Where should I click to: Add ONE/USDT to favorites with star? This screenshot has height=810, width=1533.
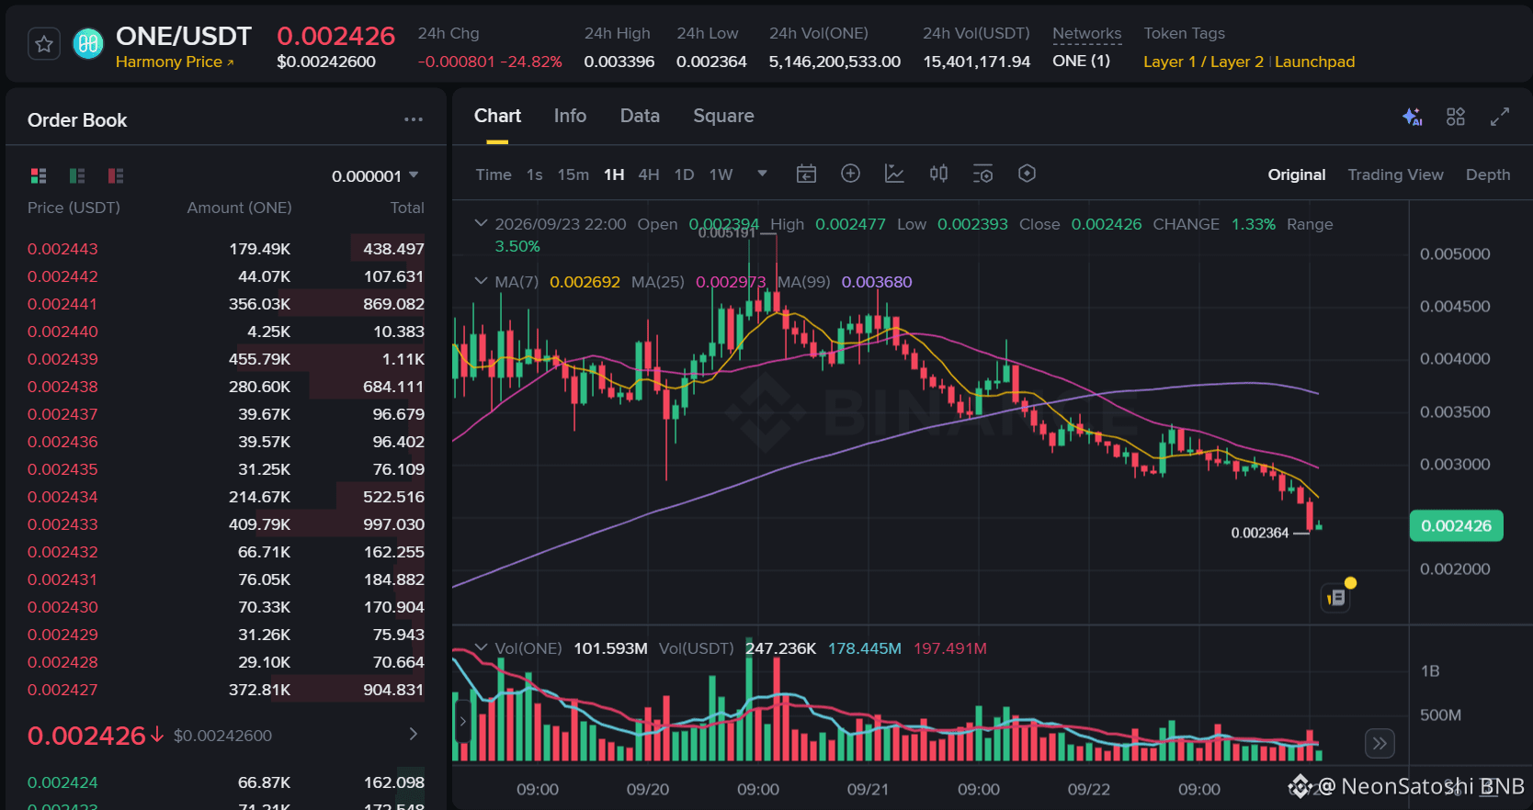click(x=44, y=44)
